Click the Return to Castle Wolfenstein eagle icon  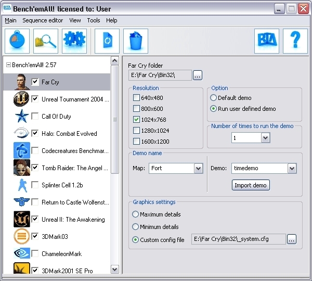point(22,202)
